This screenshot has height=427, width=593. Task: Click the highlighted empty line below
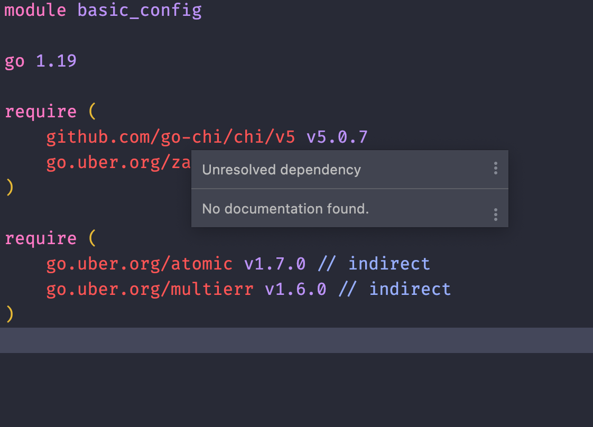pos(296,340)
